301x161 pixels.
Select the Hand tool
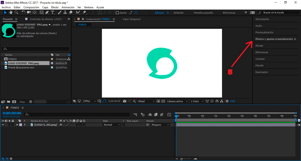pyautogui.click(x=11, y=12)
